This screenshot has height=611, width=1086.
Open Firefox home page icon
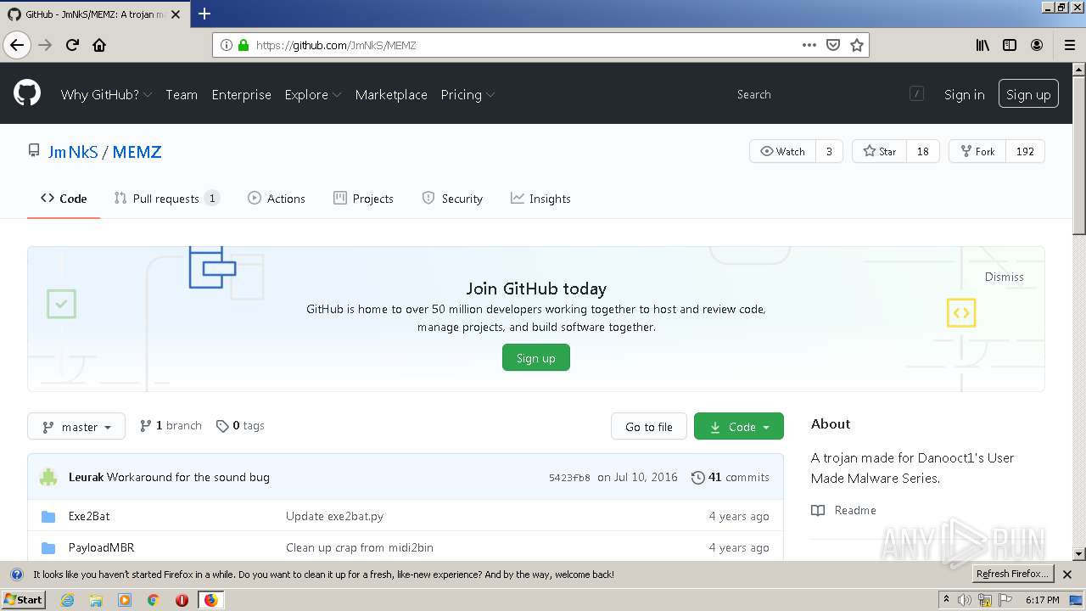99,45
